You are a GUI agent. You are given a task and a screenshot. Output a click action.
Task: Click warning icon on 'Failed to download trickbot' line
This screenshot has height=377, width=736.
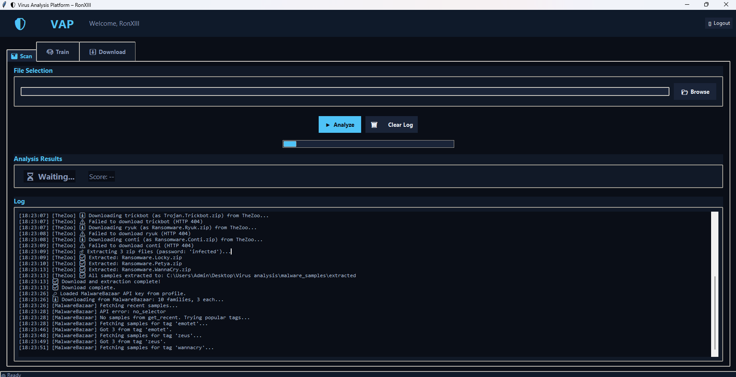pyautogui.click(x=82, y=221)
